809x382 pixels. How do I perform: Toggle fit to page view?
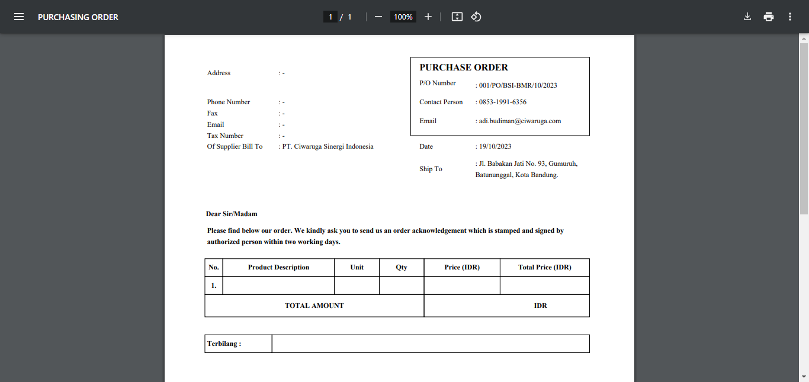point(457,17)
